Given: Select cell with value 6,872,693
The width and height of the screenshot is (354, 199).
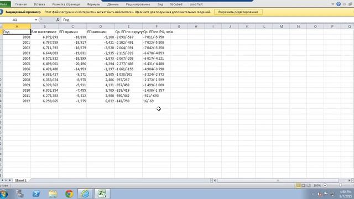Looking at the screenshot, I should [45, 37].
